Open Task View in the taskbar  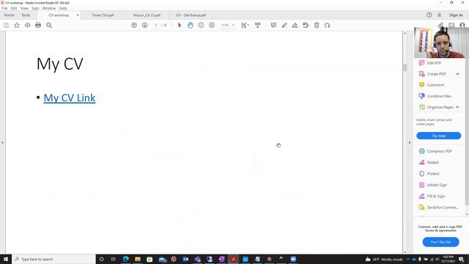click(x=114, y=259)
